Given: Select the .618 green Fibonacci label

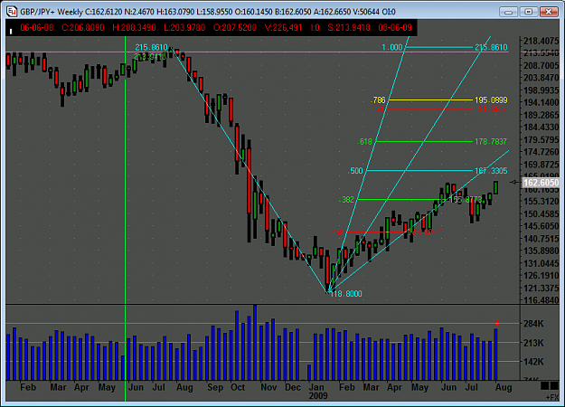Looking at the screenshot, I should 365,142.
